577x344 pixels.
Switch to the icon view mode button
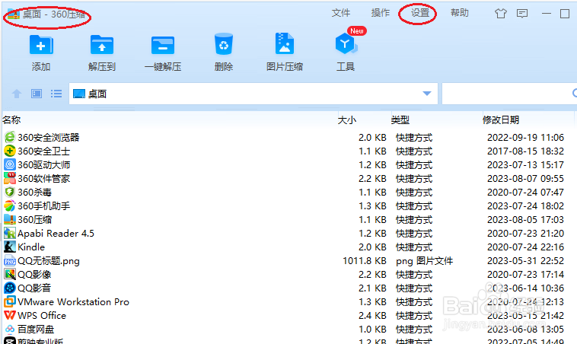37,94
